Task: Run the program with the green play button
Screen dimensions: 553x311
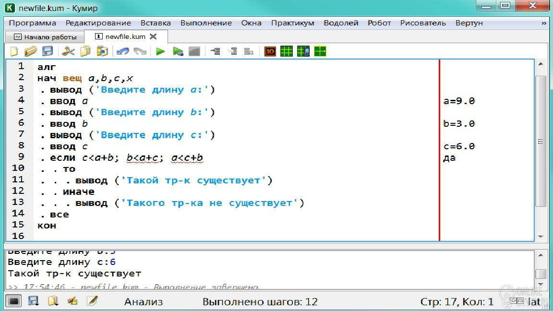Action: 160,51
